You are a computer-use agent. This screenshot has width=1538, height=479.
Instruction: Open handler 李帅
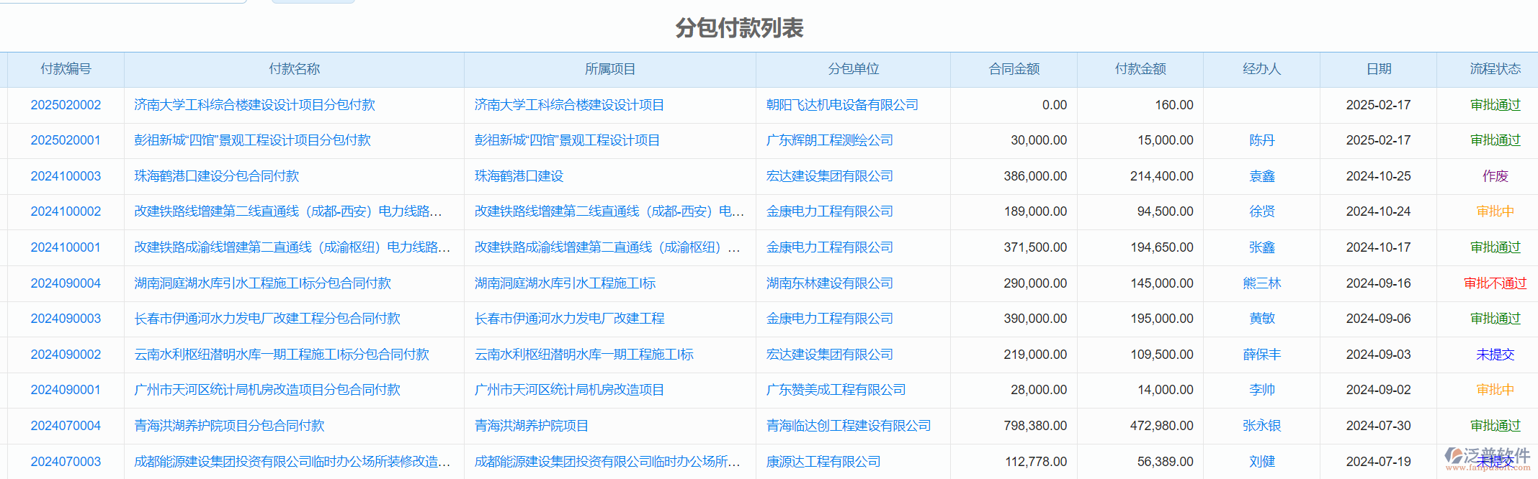coord(1261,390)
